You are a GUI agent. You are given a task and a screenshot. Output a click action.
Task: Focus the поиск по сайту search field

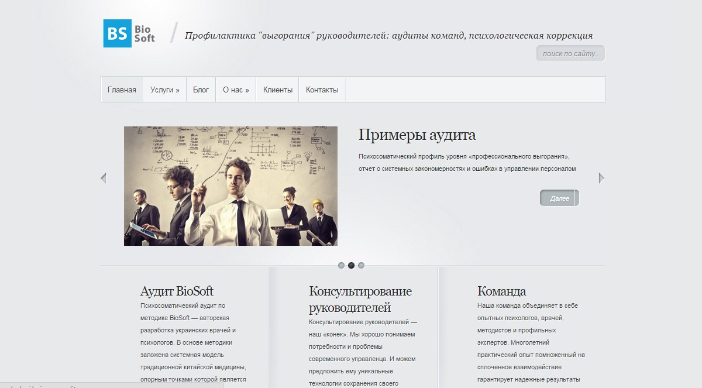pyautogui.click(x=570, y=53)
